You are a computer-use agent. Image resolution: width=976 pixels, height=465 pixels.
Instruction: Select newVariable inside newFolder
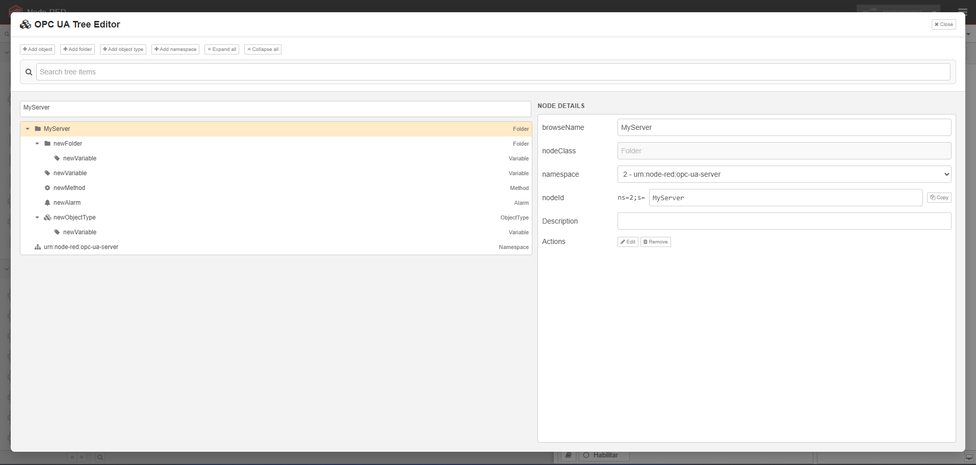80,158
